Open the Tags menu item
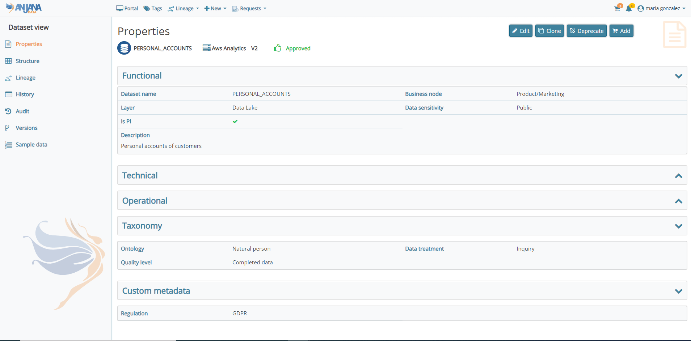Image resolution: width=691 pixels, height=341 pixels. [153, 8]
